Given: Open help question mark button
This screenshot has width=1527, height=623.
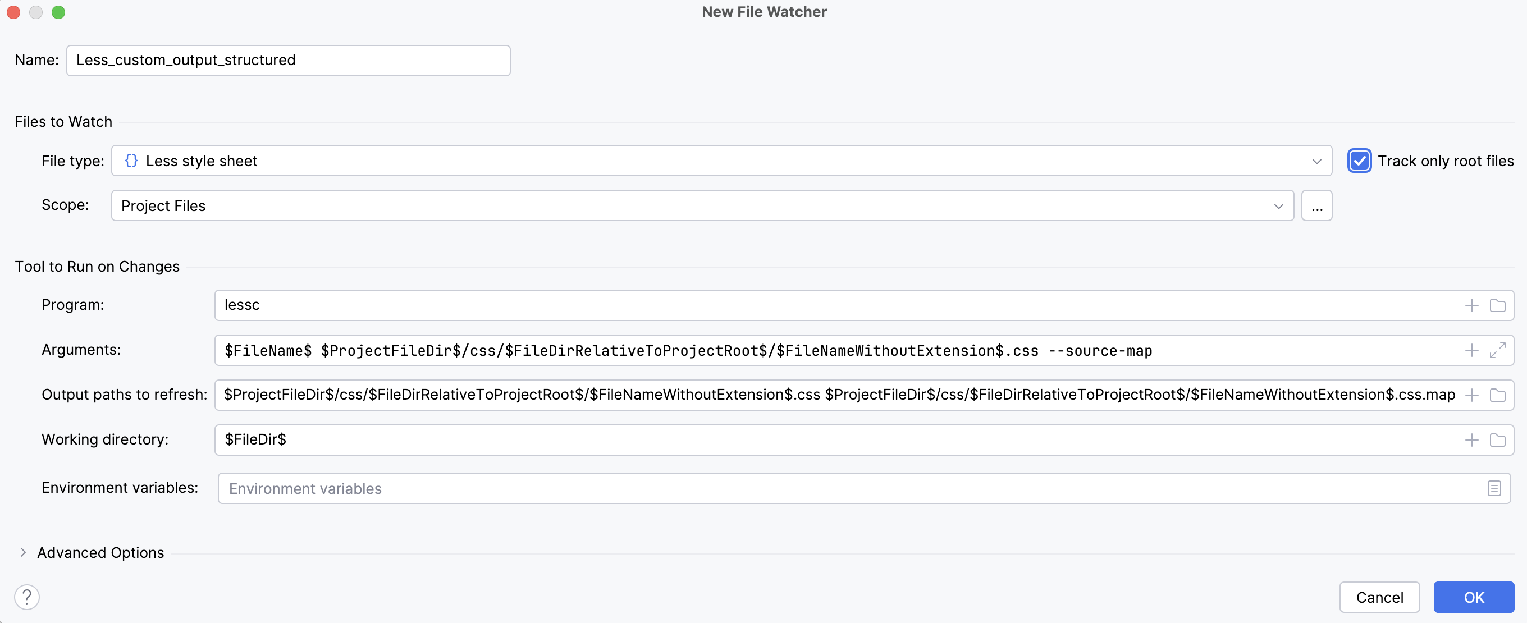Looking at the screenshot, I should click(x=27, y=597).
